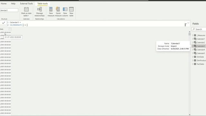The height and width of the screenshot is (116, 206).
Task: Click the table name input field
Action: 9,10
